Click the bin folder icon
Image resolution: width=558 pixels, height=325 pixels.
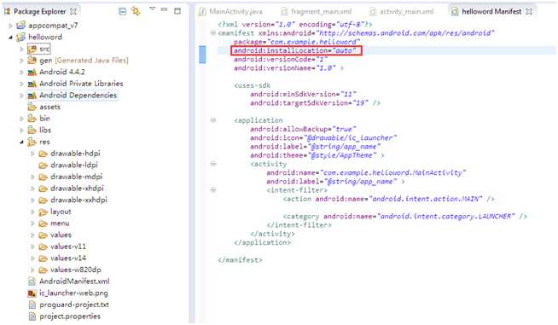tap(32, 119)
